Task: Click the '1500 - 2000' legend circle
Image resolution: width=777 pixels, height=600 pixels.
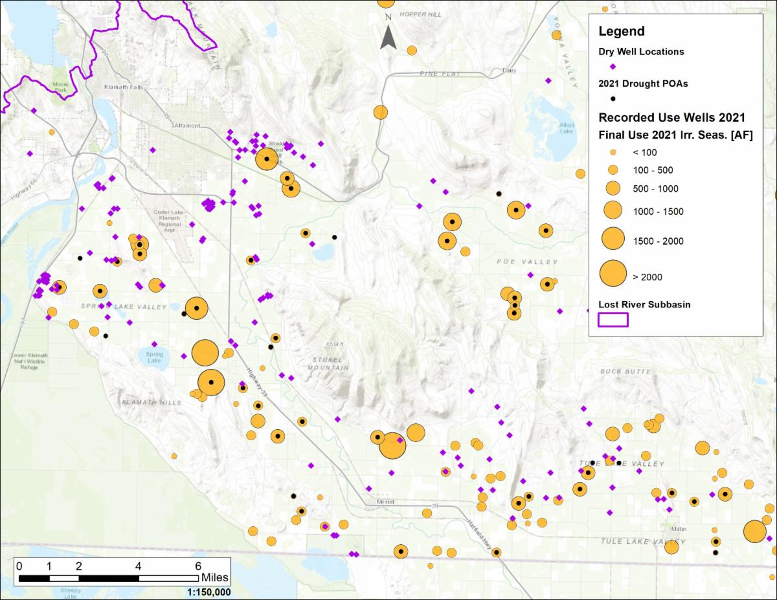Action: tap(613, 239)
